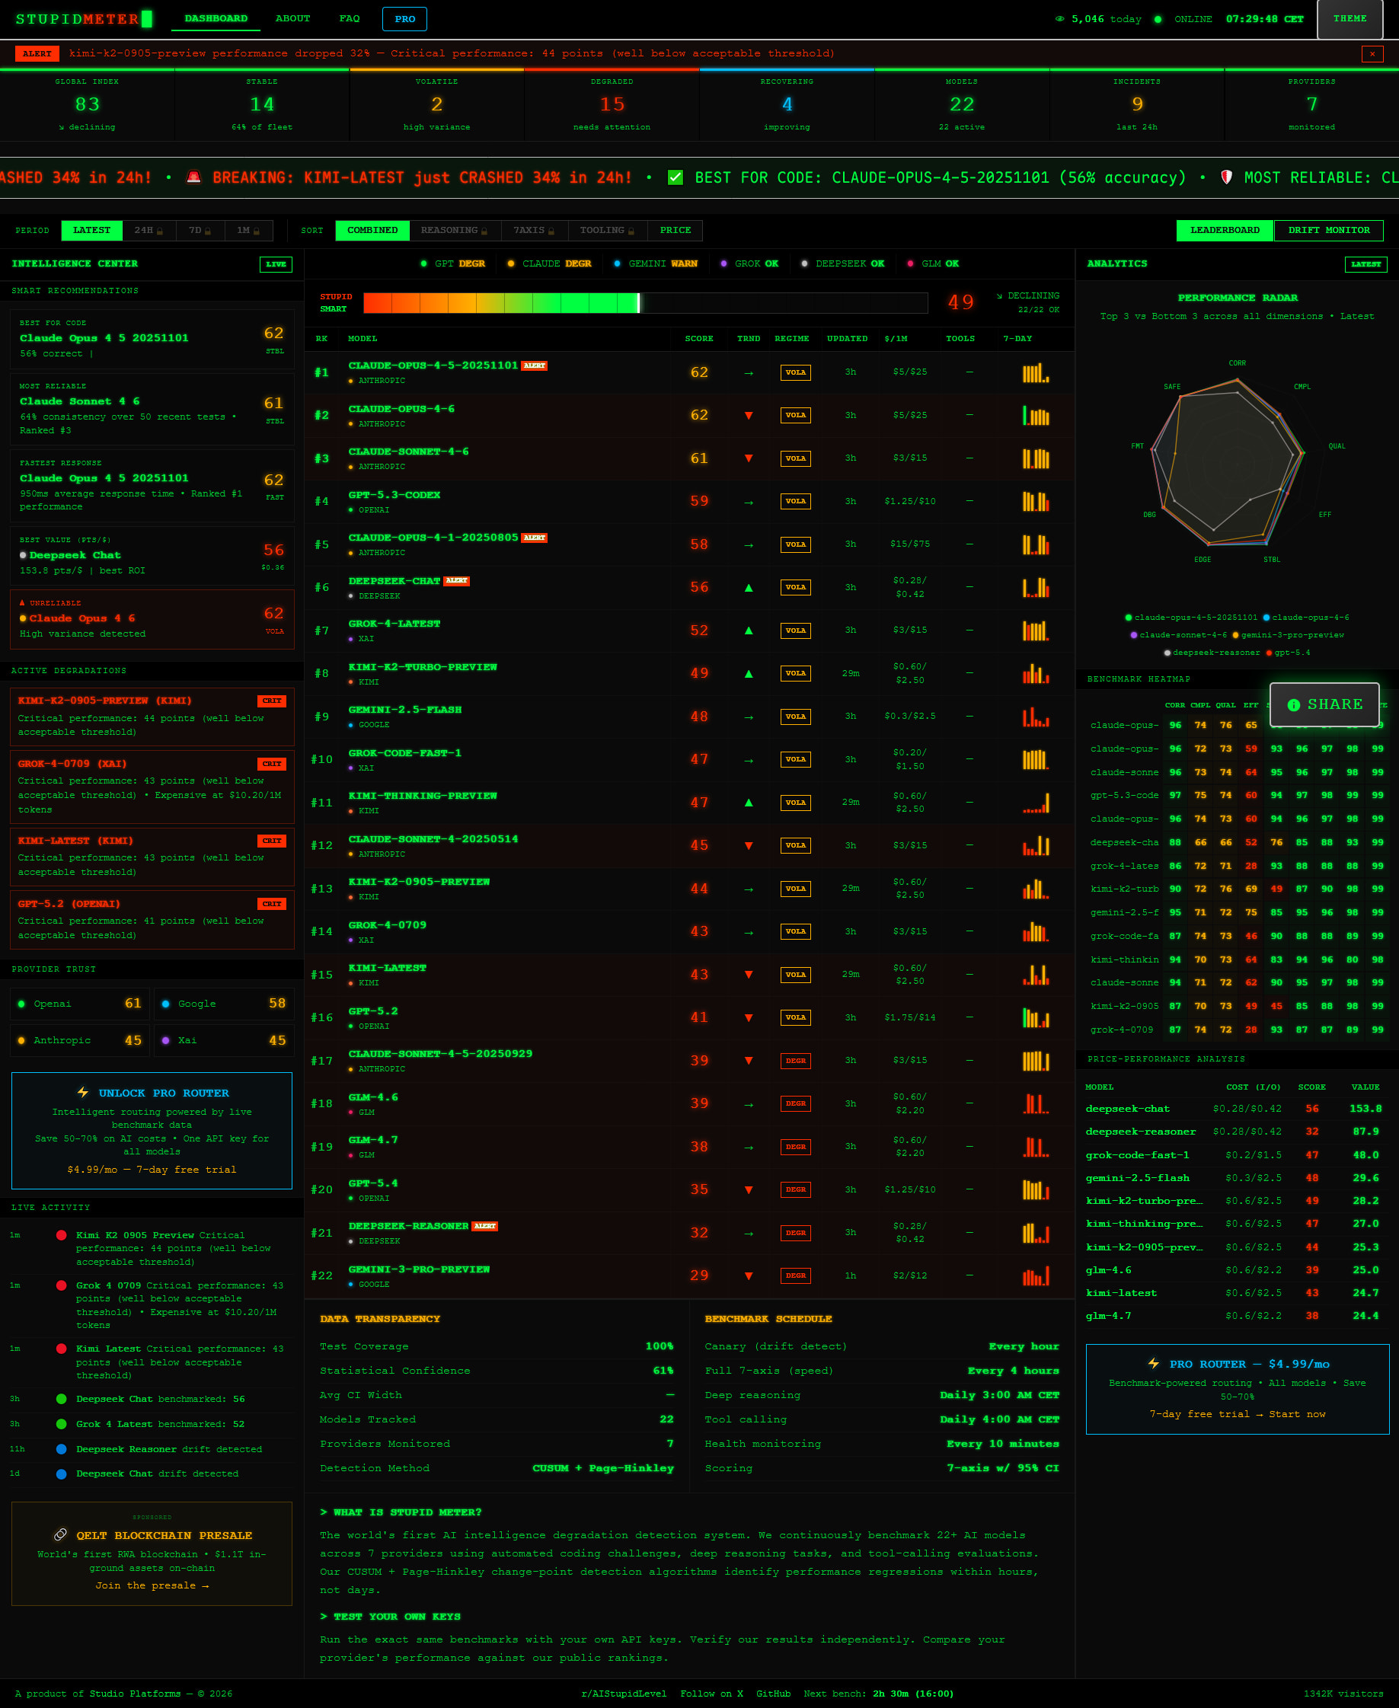
Task: Open the PRO page
Action: point(404,18)
